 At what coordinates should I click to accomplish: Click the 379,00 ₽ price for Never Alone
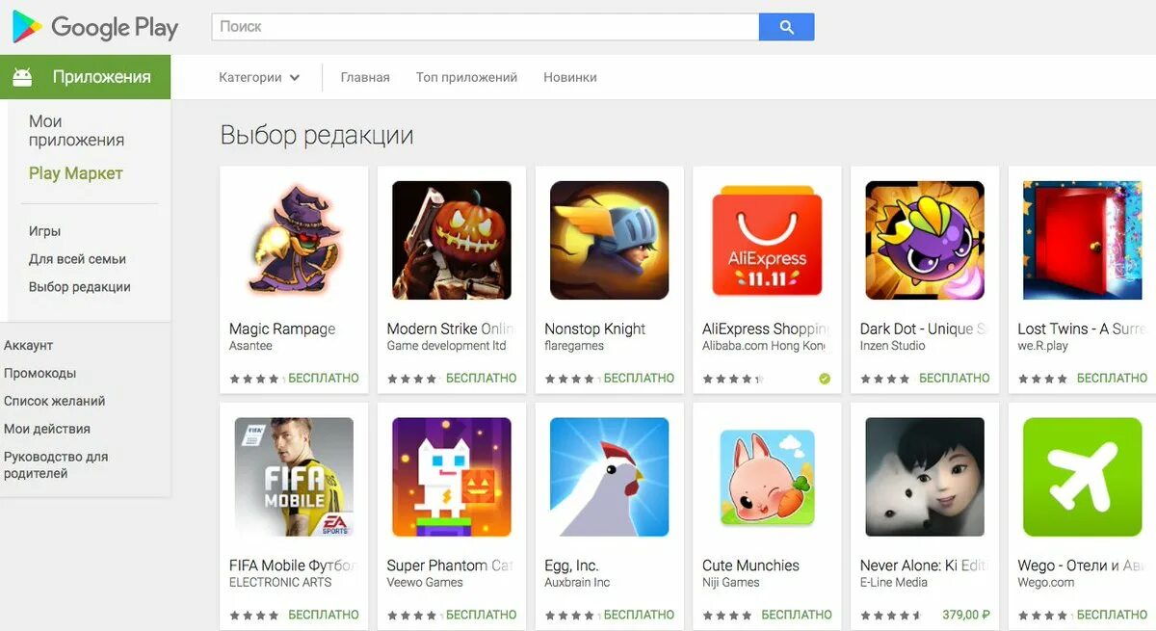[x=966, y=615]
